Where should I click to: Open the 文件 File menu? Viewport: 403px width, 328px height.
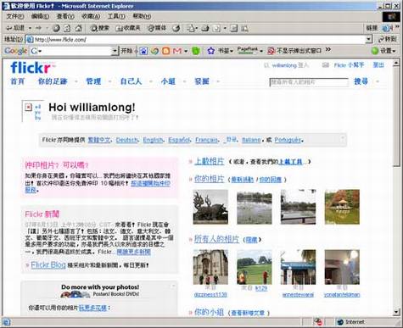pos(15,16)
